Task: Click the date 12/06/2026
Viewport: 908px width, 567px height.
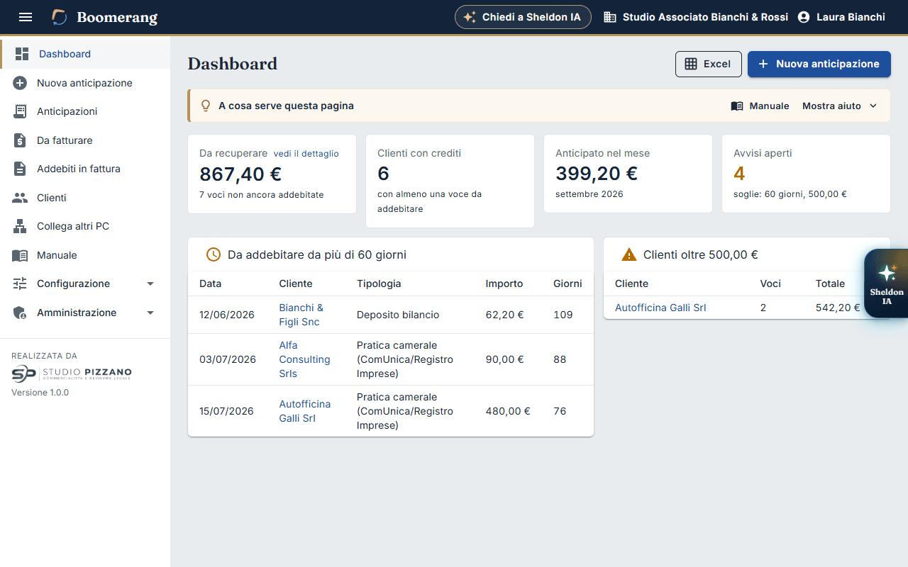Action: click(227, 315)
